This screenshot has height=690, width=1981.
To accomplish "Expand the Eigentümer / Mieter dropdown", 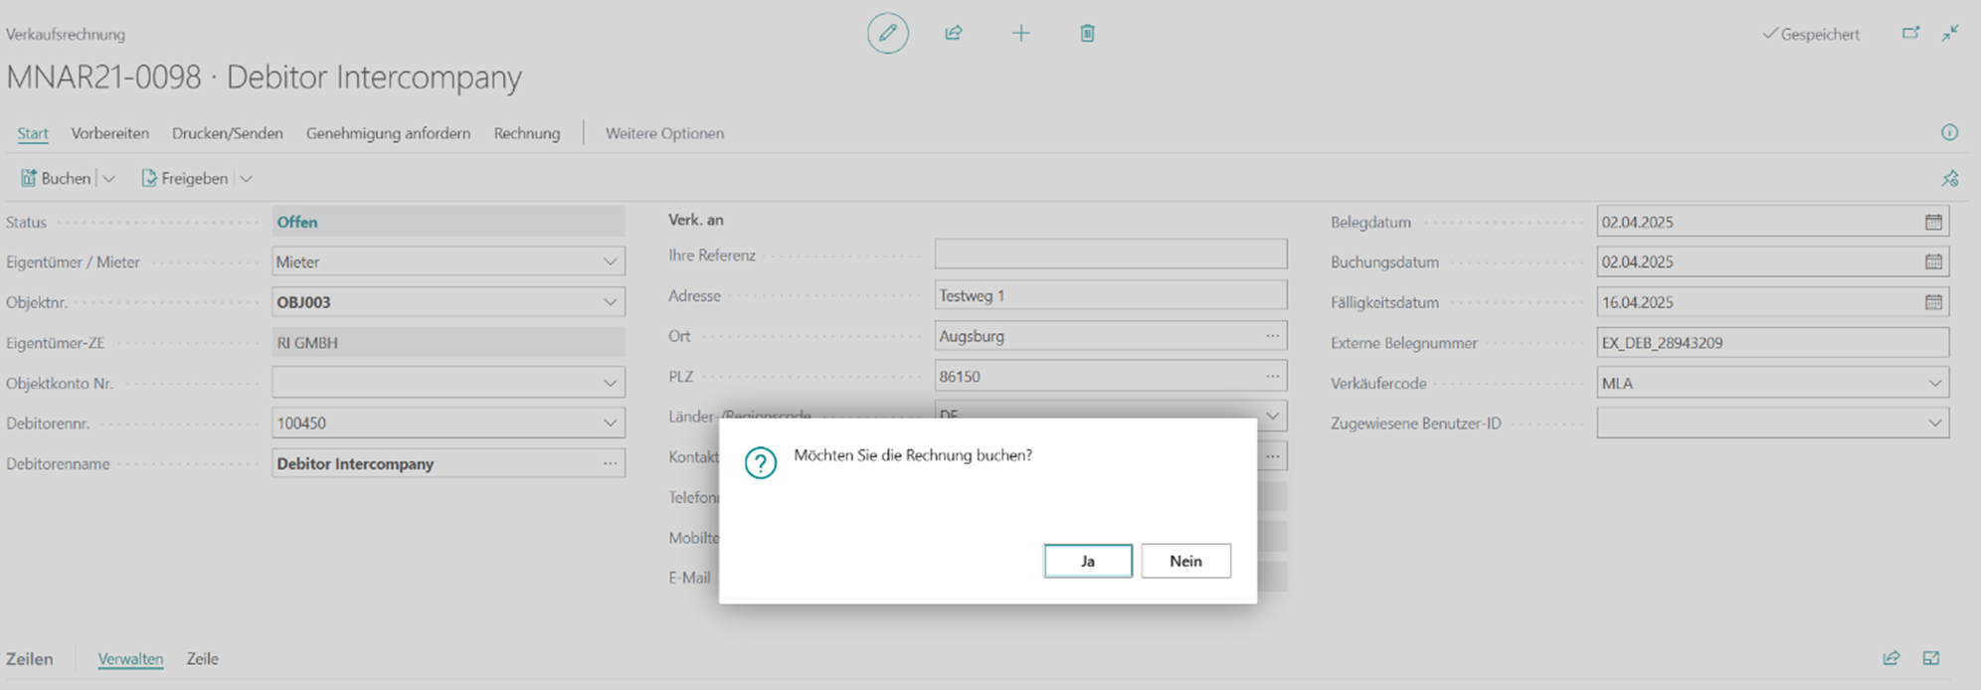I will [x=610, y=262].
